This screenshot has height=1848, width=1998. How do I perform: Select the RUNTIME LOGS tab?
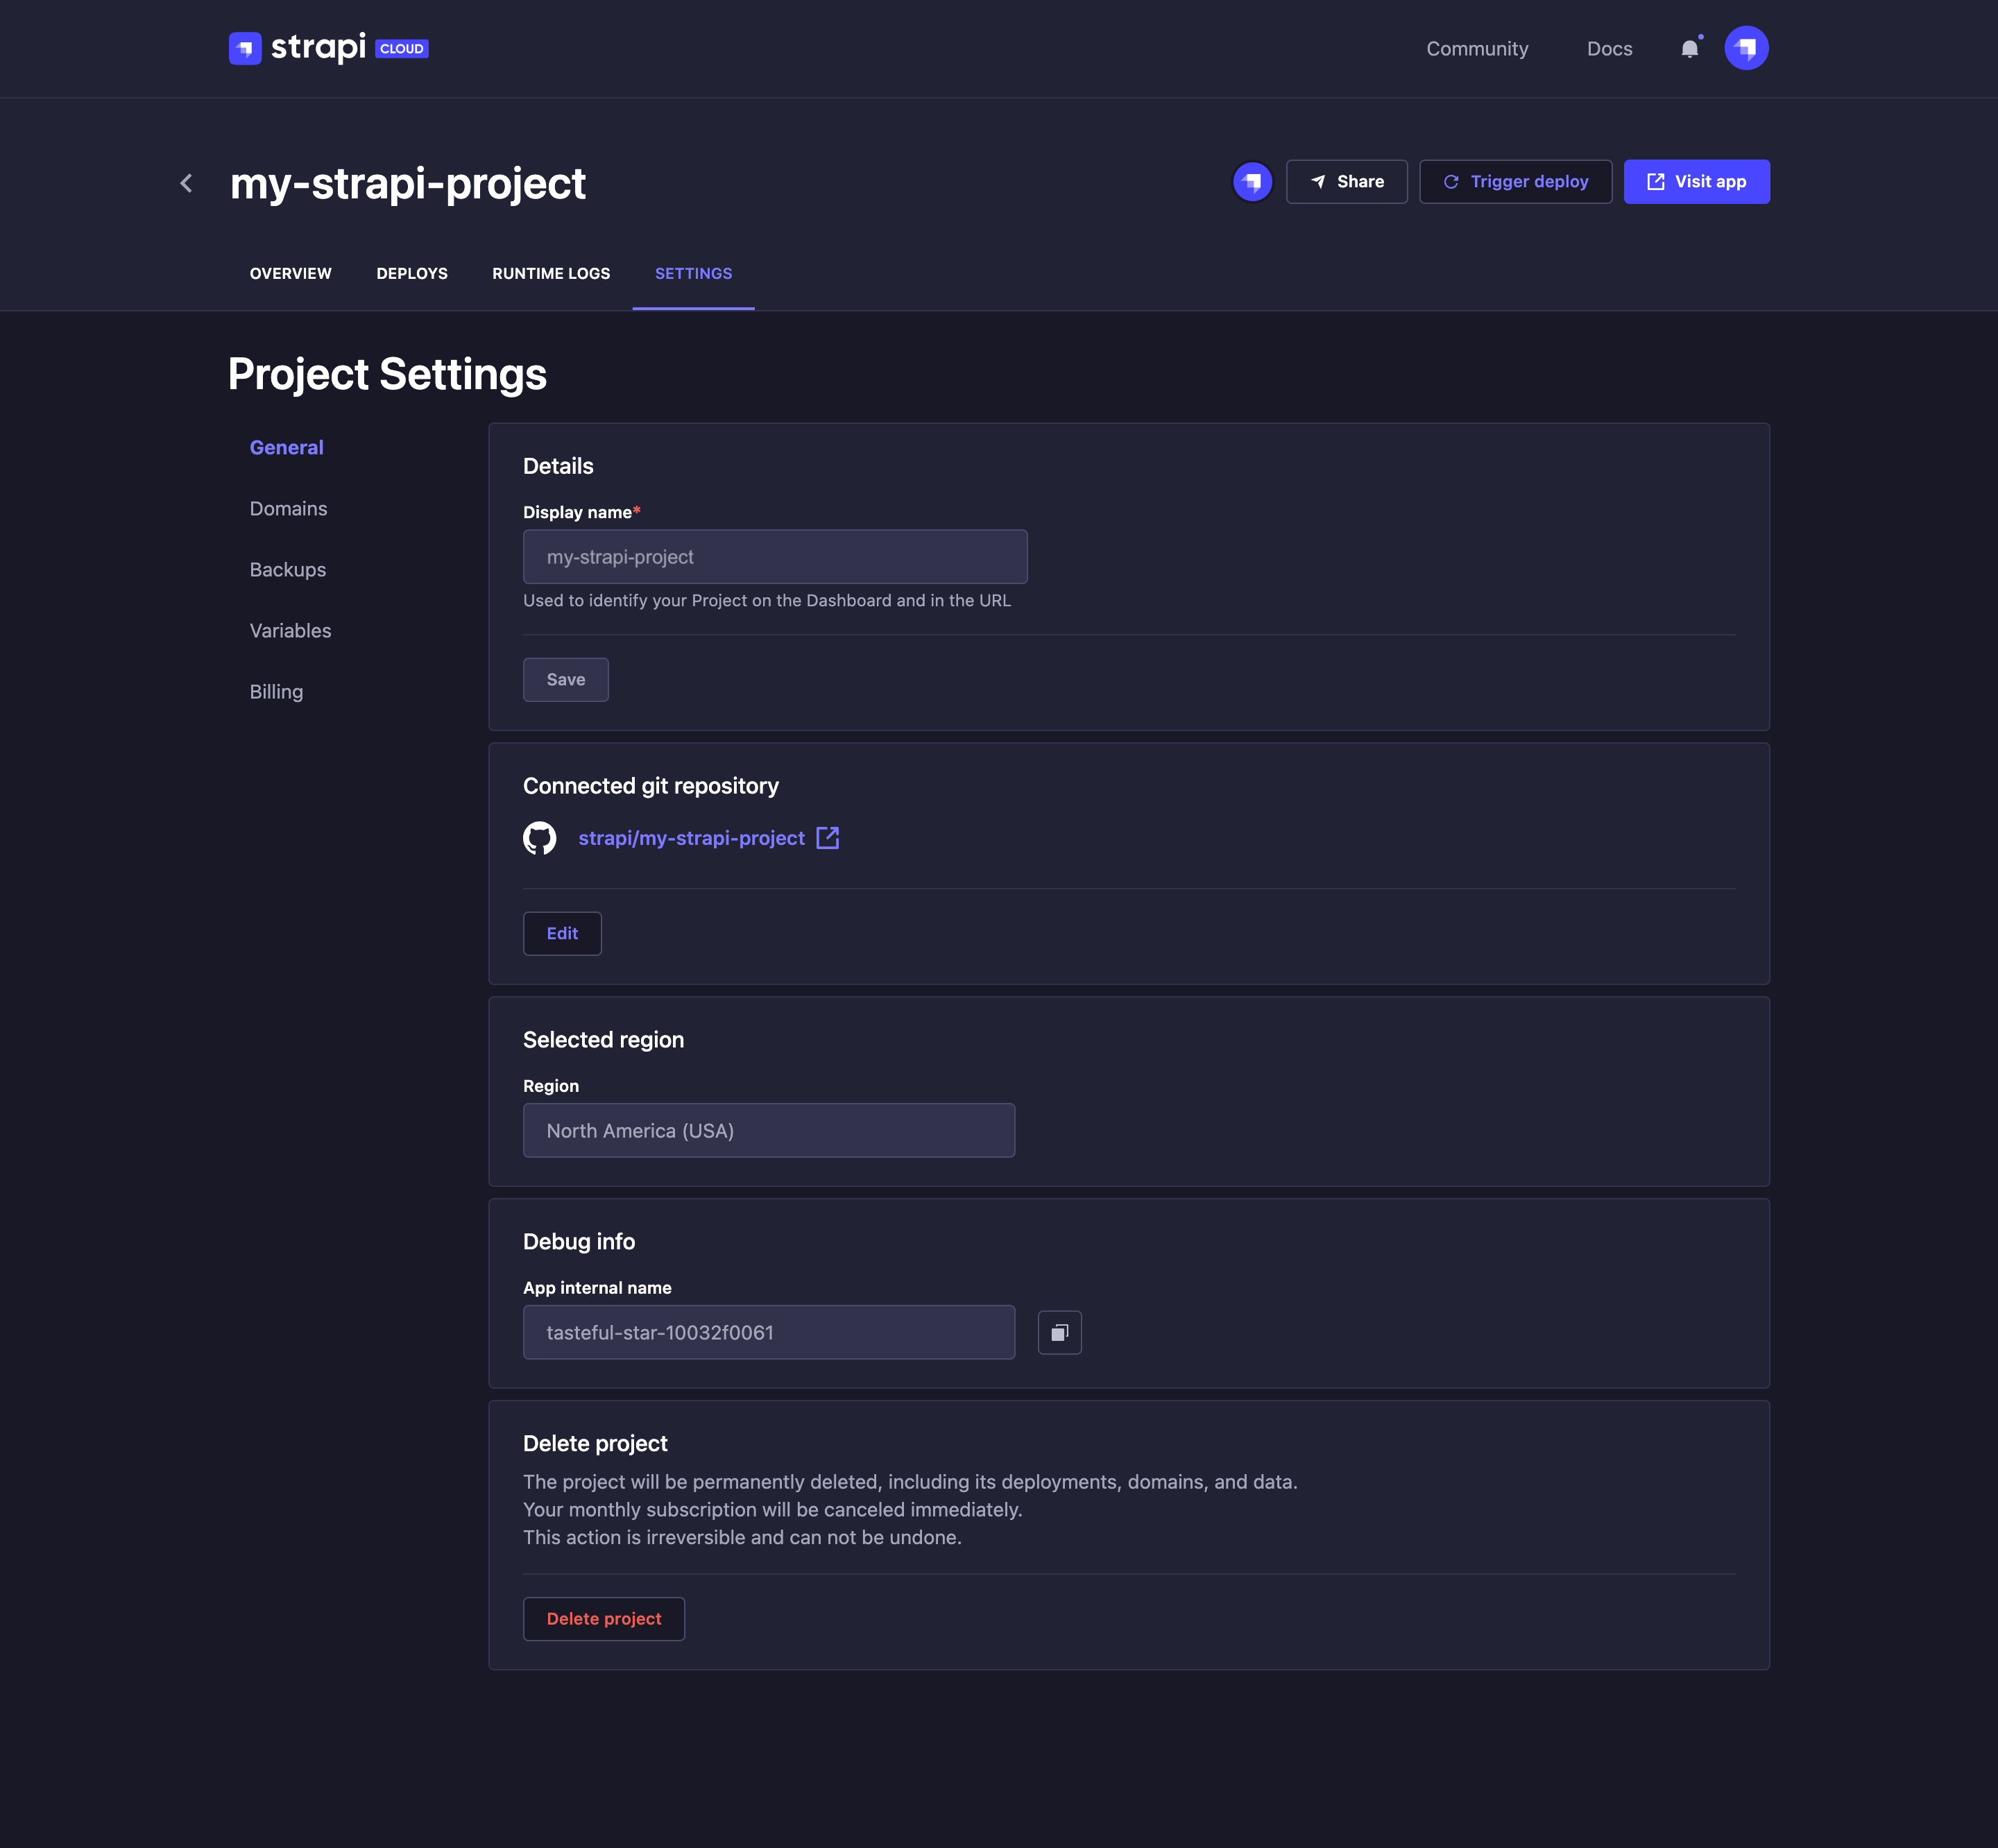tap(550, 273)
